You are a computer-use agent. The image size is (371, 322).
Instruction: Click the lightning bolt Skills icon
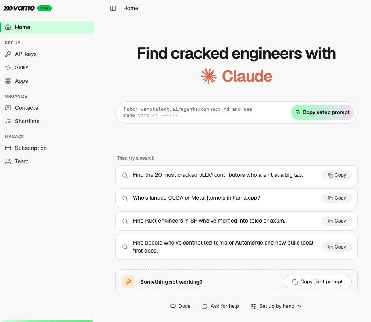click(8, 67)
